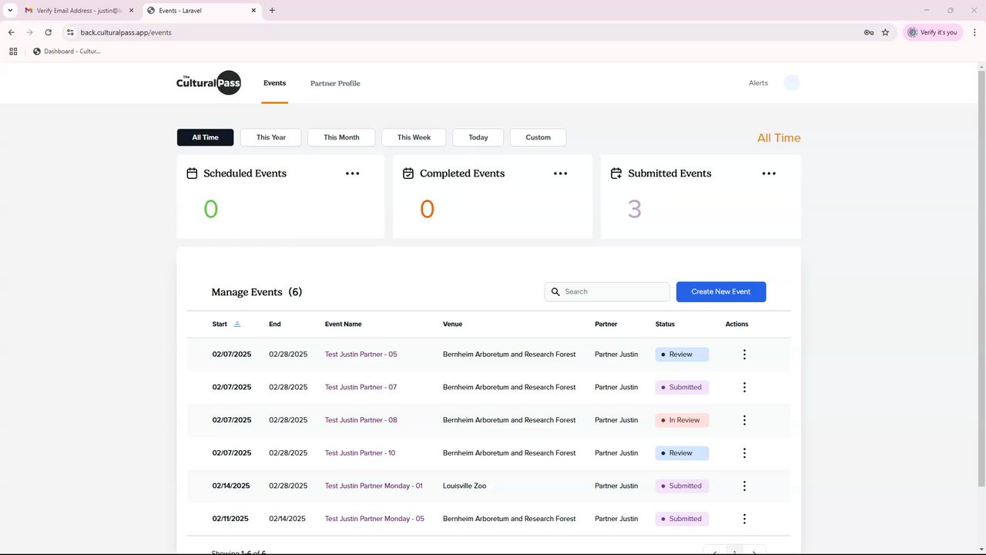Bookmark this page with the star icon
Image resolution: width=986 pixels, height=555 pixels.
point(885,32)
